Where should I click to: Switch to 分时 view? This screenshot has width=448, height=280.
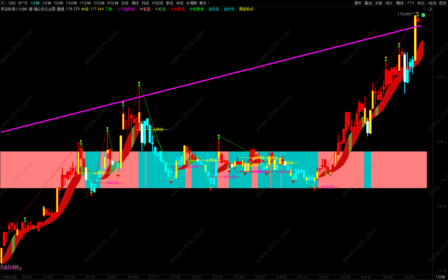(x=12, y=3)
